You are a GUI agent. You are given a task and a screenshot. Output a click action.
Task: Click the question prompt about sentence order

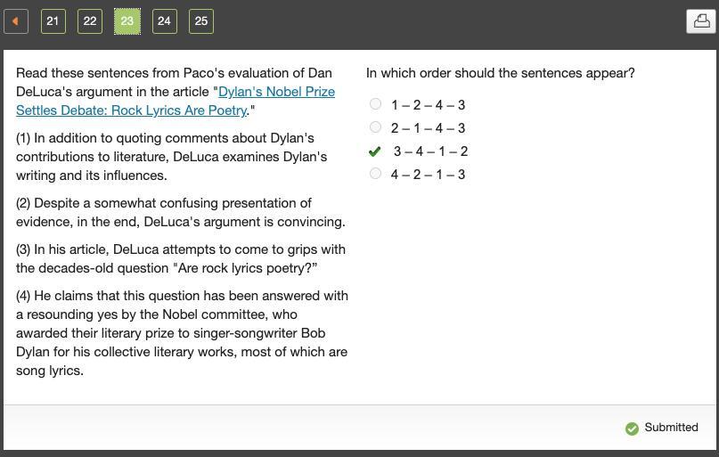[500, 73]
